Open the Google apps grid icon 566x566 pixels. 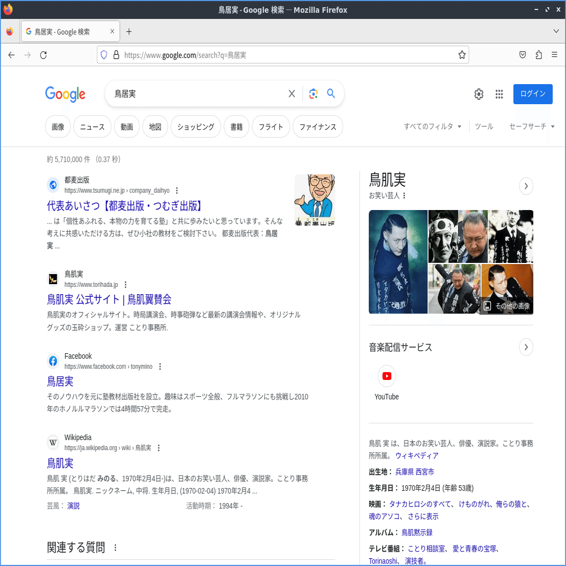pos(499,94)
